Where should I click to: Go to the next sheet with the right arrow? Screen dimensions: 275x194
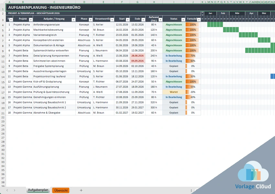[14, 190]
